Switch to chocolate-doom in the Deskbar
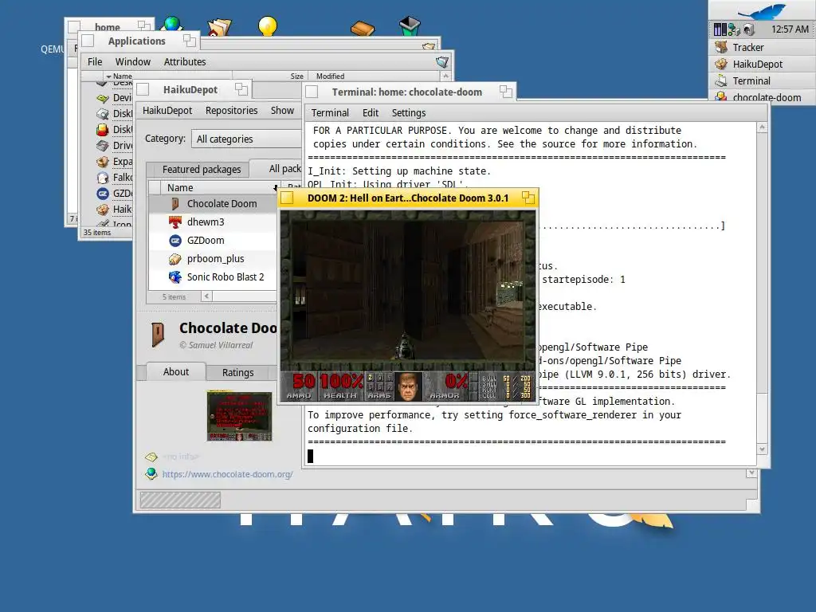 coord(763,97)
